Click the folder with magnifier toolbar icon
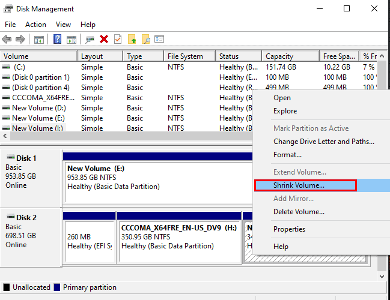 click(x=146, y=39)
